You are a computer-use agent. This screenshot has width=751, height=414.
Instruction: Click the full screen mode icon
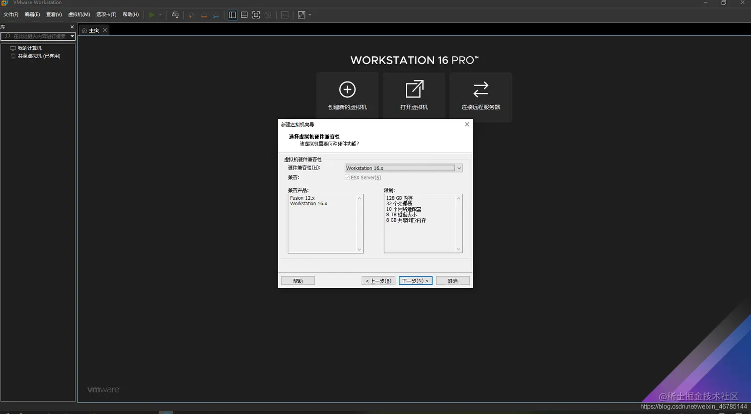[x=256, y=15]
